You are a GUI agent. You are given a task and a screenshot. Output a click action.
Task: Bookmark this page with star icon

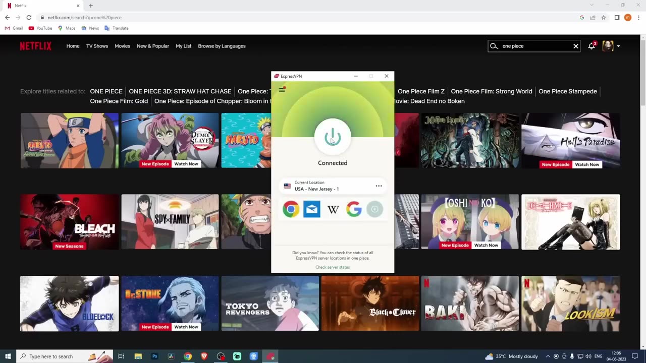[x=603, y=17]
